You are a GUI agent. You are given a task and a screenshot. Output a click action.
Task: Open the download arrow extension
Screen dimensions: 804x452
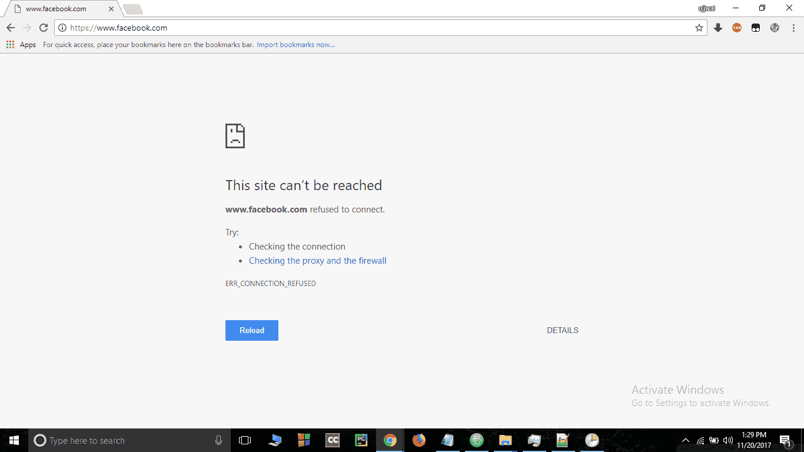[x=718, y=28]
